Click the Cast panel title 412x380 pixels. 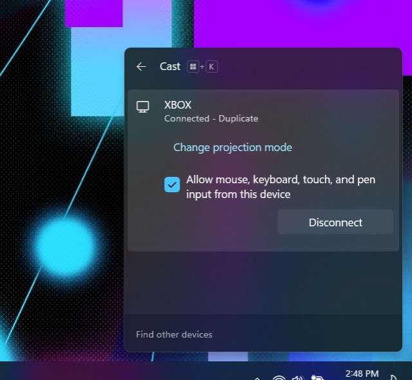coord(170,66)
